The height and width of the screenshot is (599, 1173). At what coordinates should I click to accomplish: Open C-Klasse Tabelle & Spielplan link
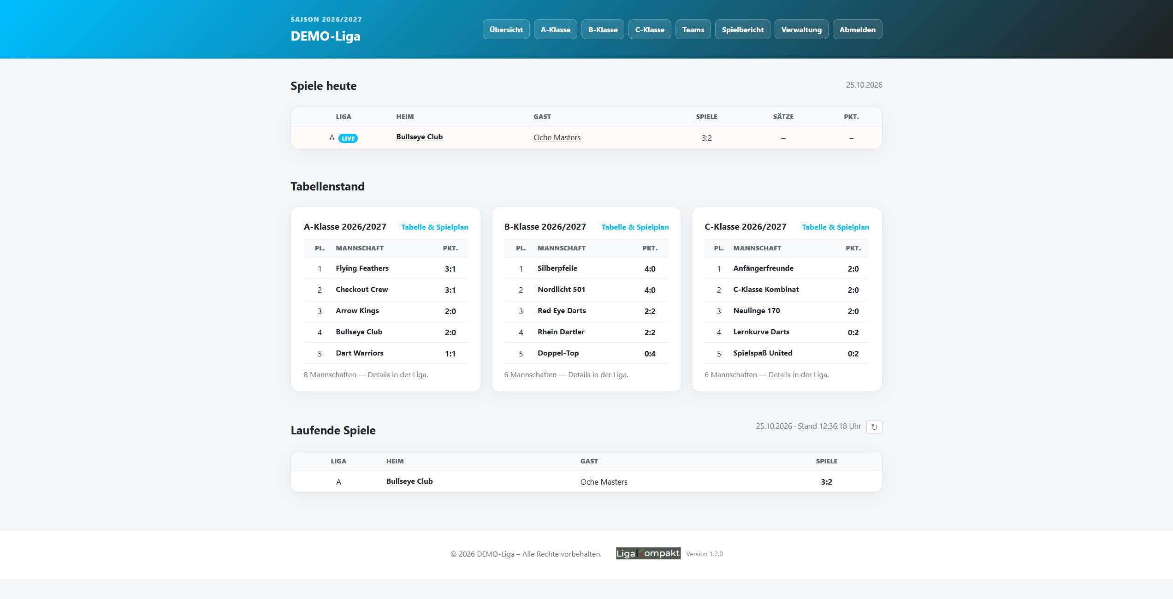835,227
